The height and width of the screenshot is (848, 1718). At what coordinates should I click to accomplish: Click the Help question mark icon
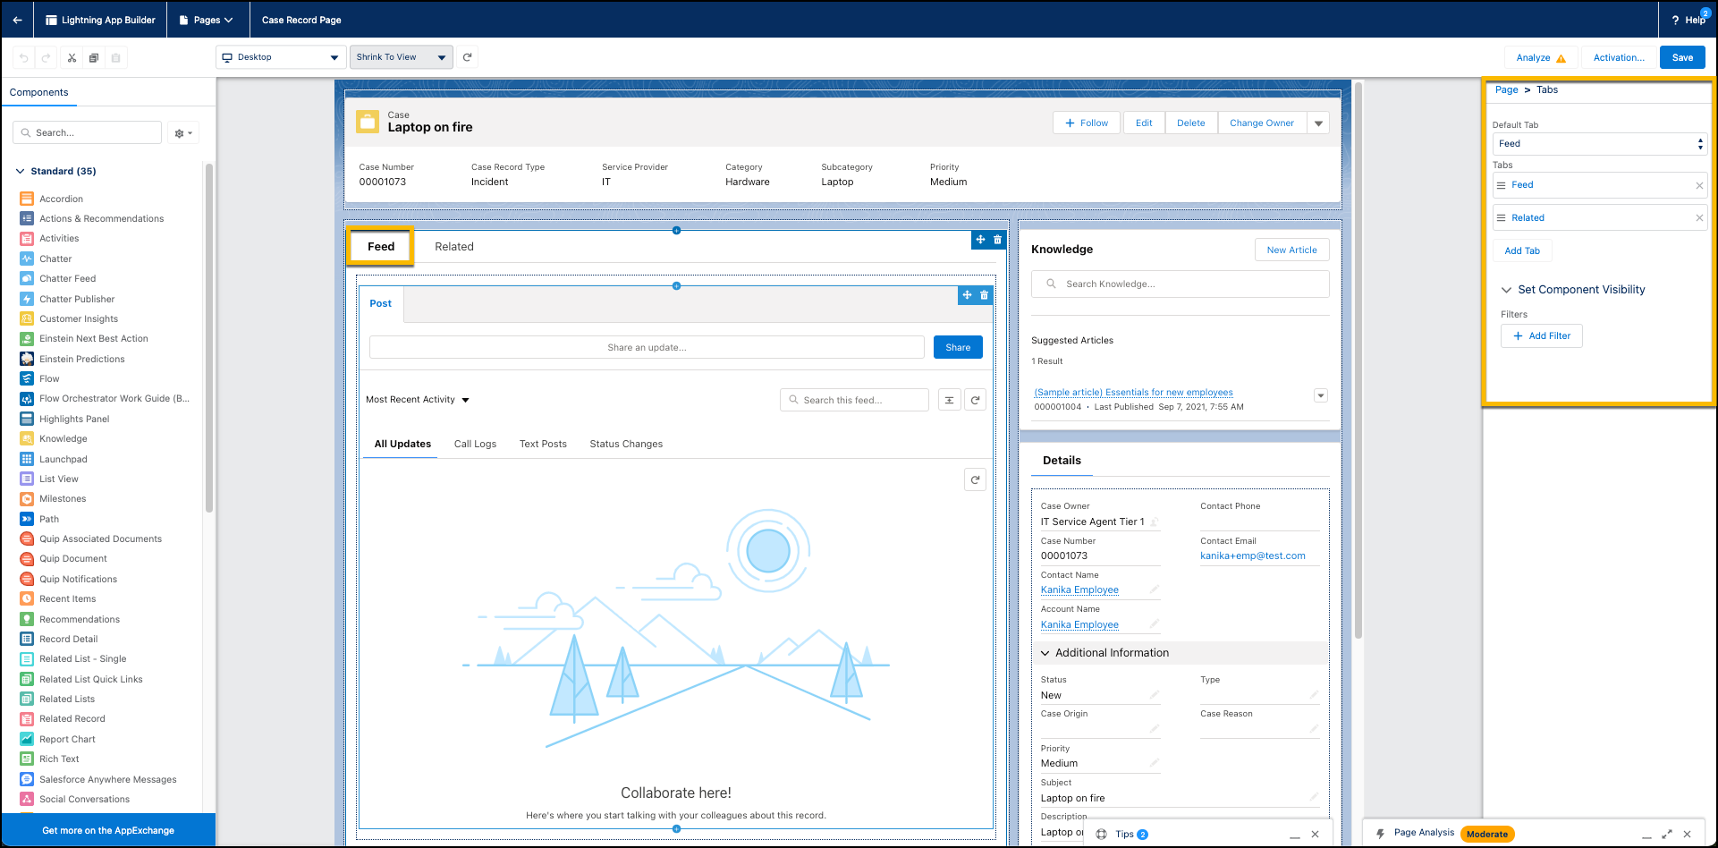point(1675,20)
